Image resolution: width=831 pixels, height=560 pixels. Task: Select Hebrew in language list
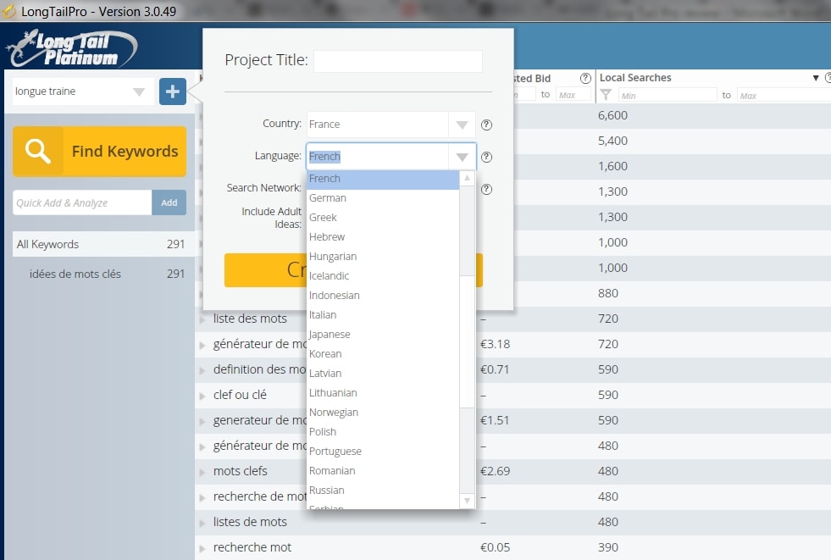383,237
